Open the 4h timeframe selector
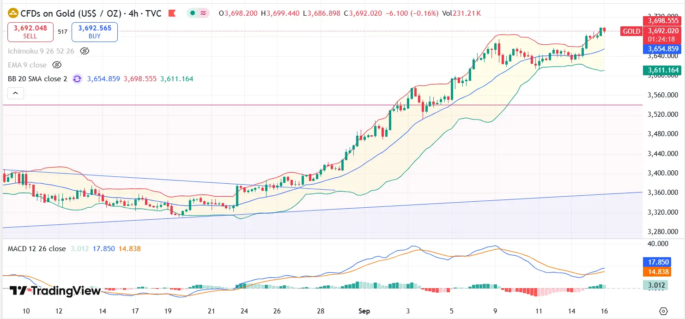Screen dimensions: 685x319 (134, 13)
